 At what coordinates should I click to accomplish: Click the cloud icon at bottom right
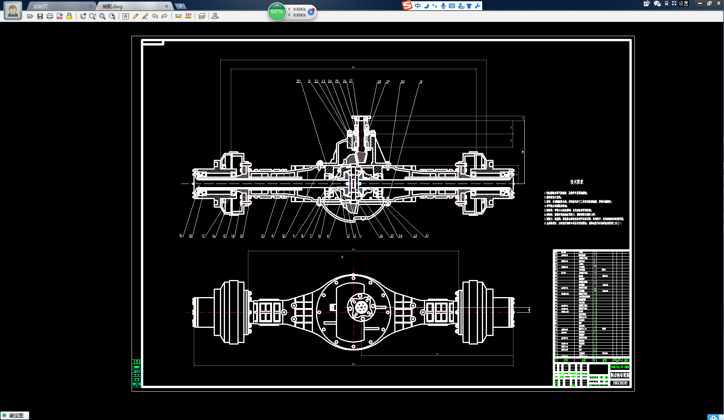(x=713, y=418)
